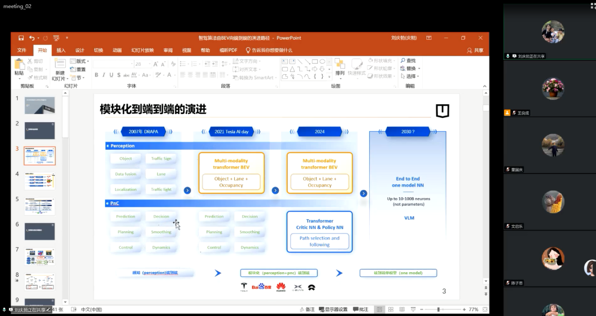This screenshot has width=596, height=316.
Task: Click the Save icon in quick access toolbar
Action: [21, 38]
